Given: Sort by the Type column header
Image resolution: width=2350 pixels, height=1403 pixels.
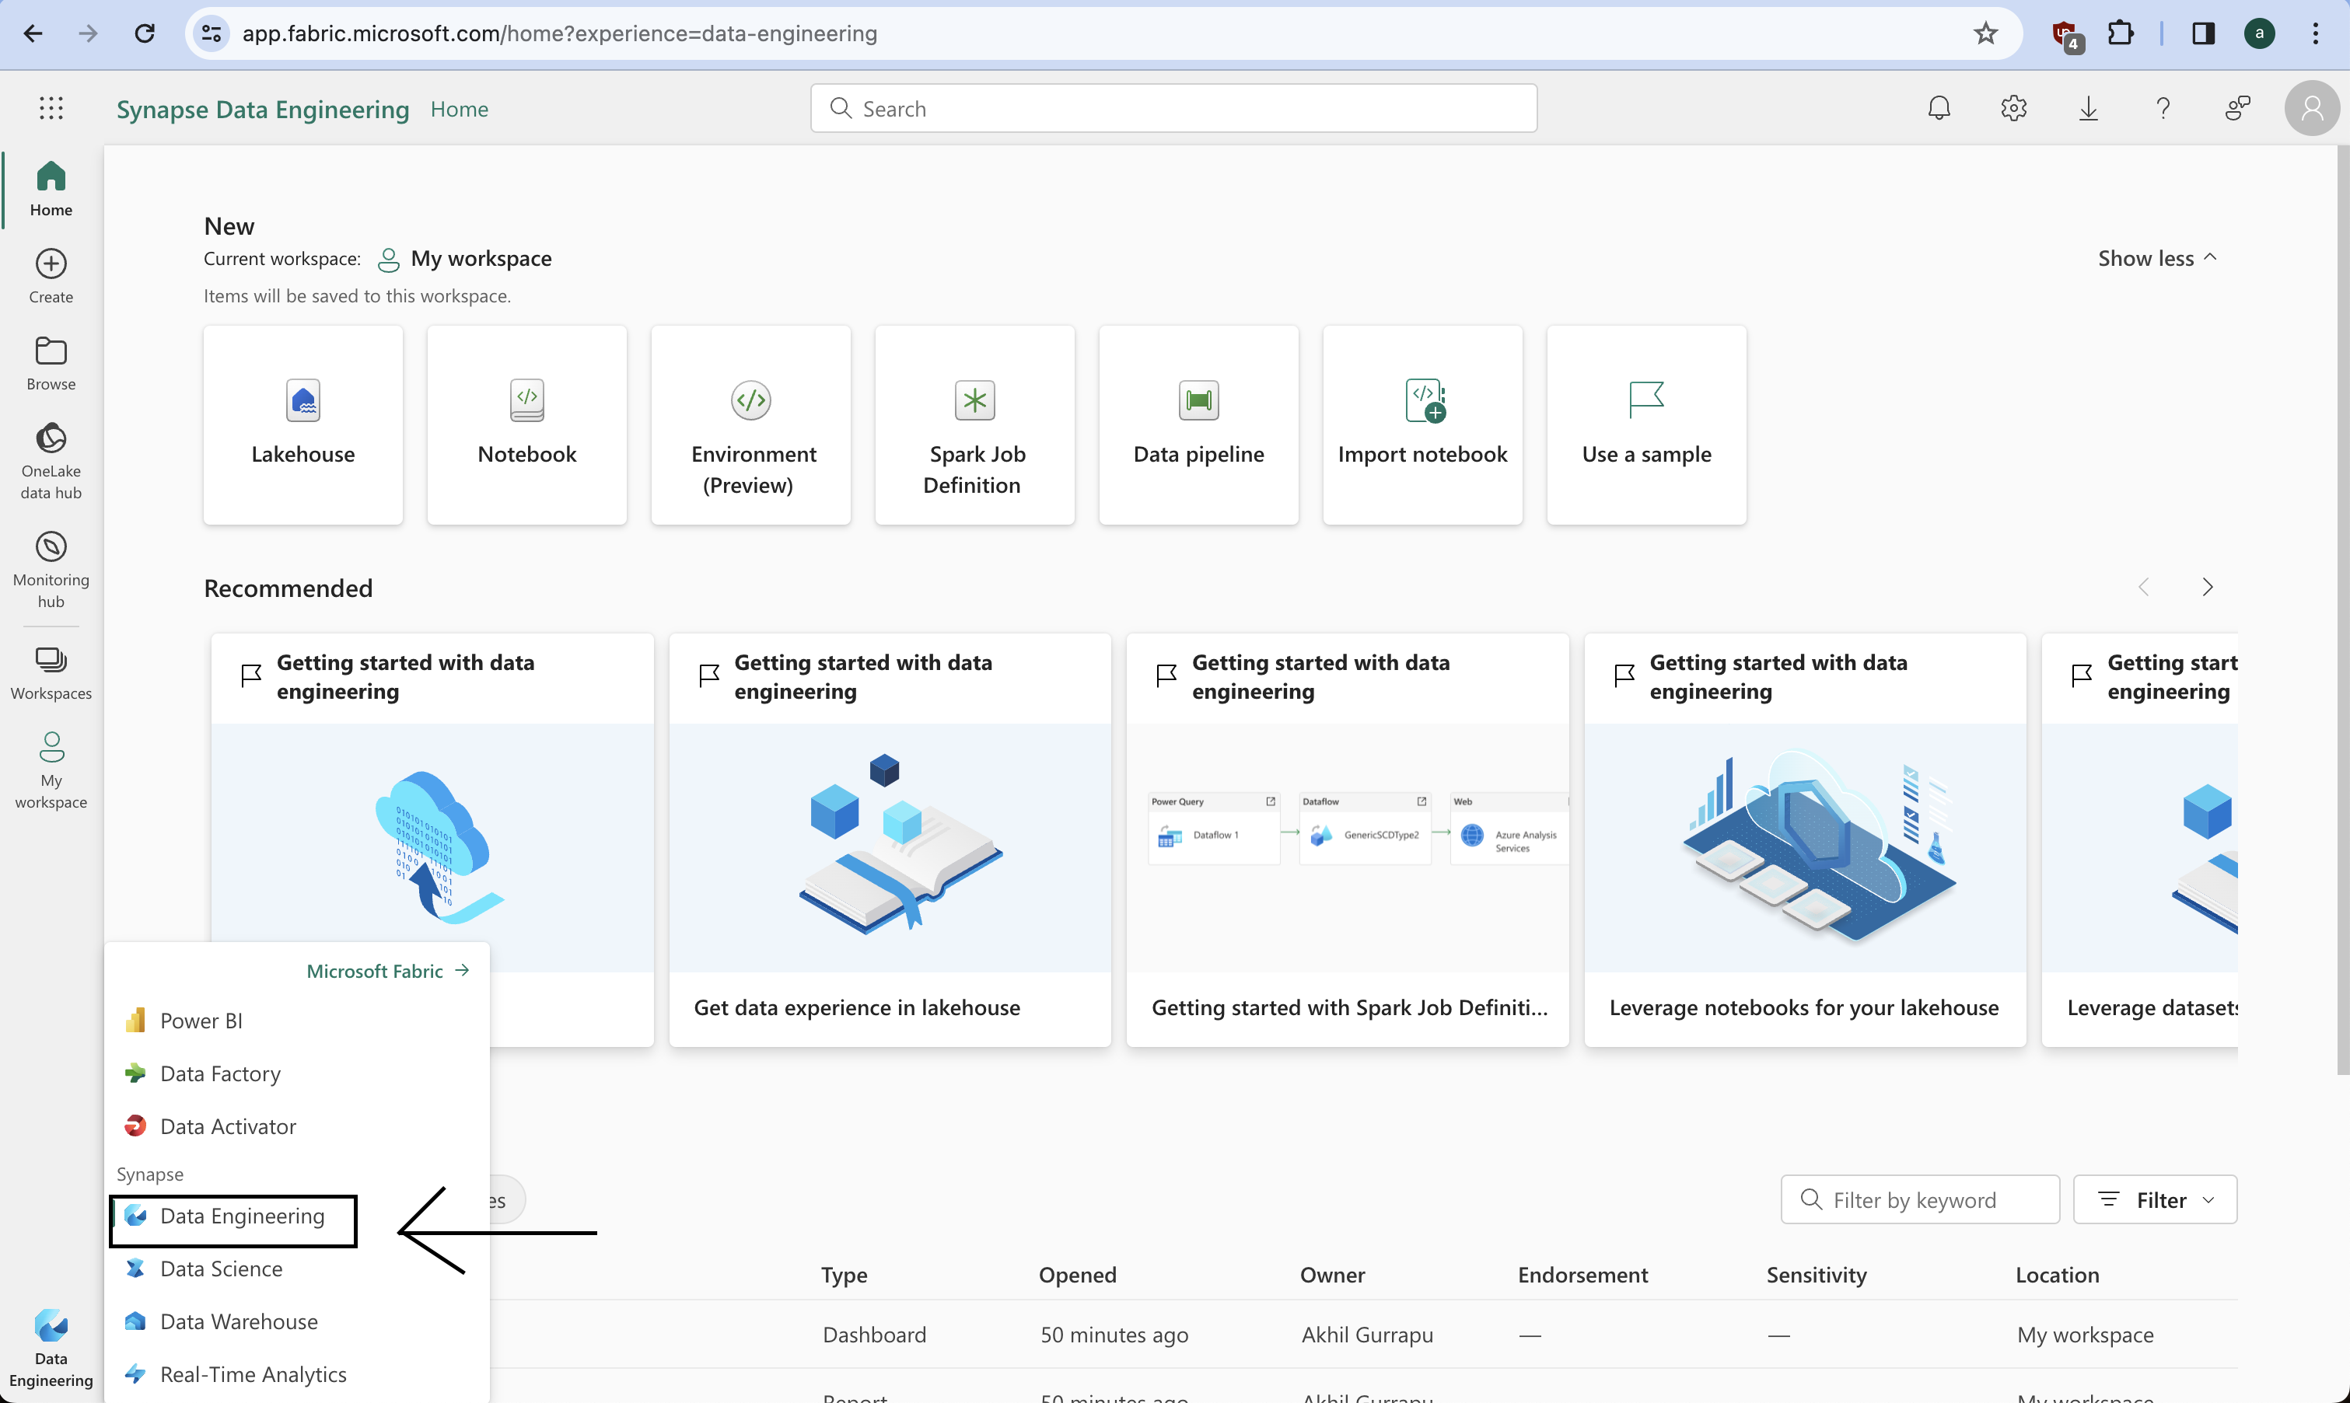Looking at the screenshot, I should [844, 1275].
